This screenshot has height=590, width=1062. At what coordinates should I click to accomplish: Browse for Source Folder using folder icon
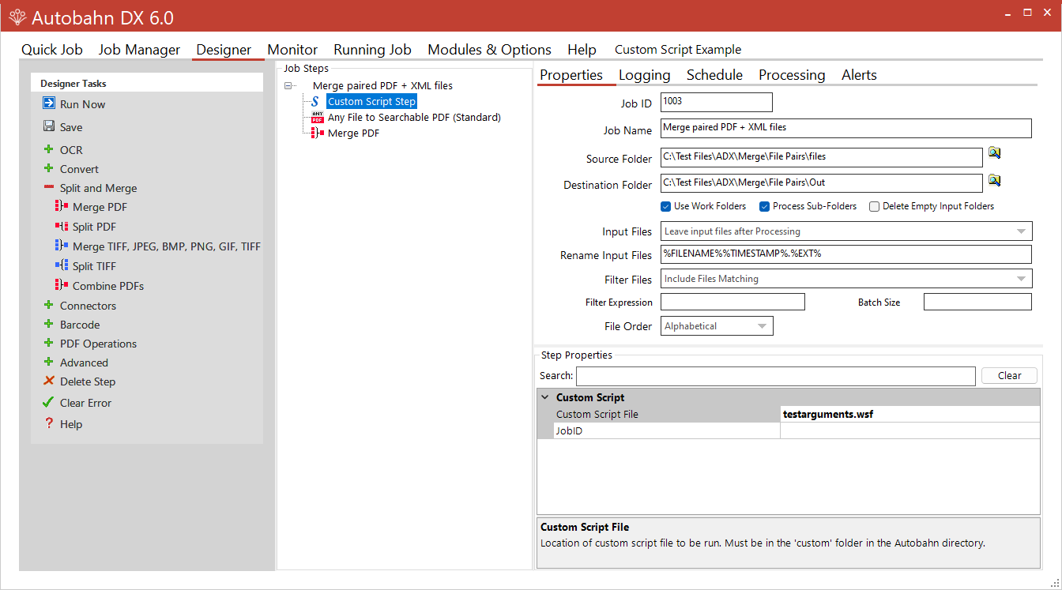994,153
